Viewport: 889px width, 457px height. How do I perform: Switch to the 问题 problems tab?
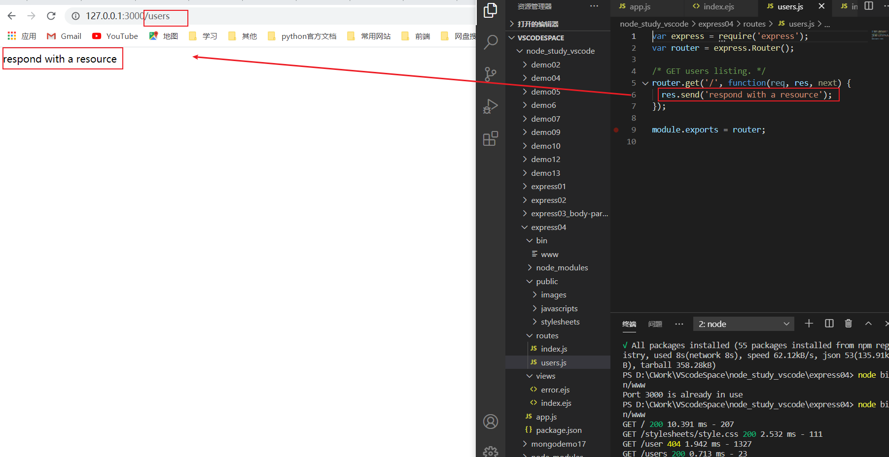655,324
